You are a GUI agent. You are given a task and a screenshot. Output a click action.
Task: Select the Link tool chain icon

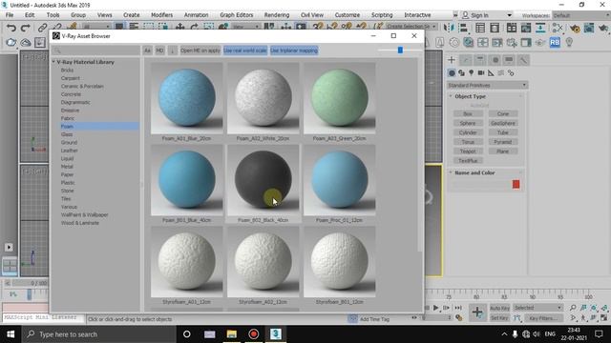[42, 28]
